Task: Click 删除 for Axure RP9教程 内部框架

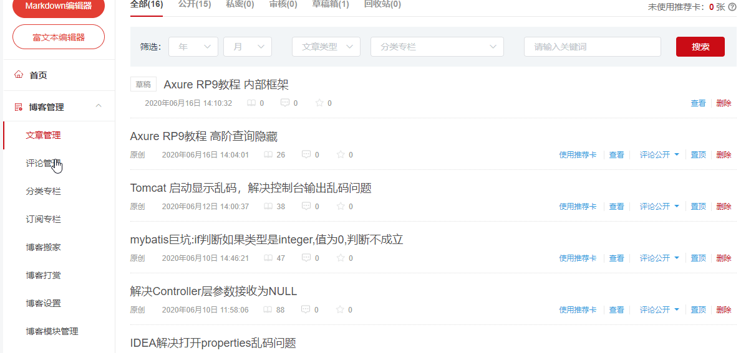Action: (x=724, y=103)
